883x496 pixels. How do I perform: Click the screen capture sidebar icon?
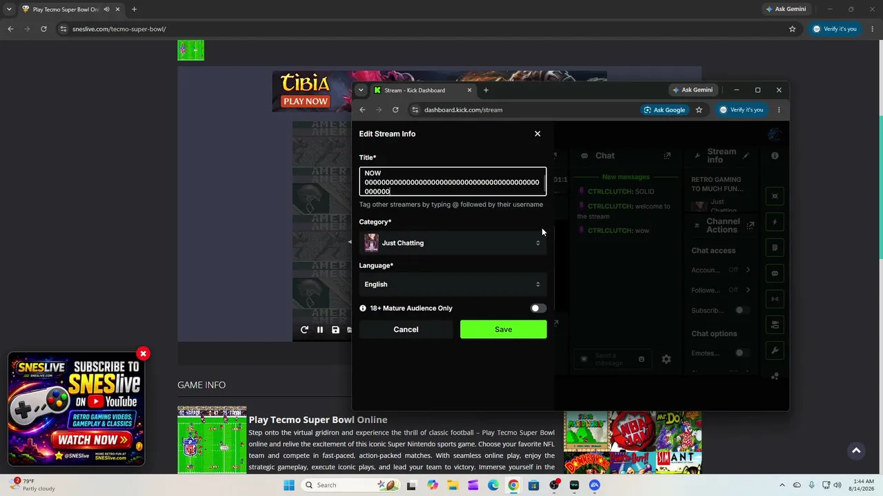coord(775,196)
